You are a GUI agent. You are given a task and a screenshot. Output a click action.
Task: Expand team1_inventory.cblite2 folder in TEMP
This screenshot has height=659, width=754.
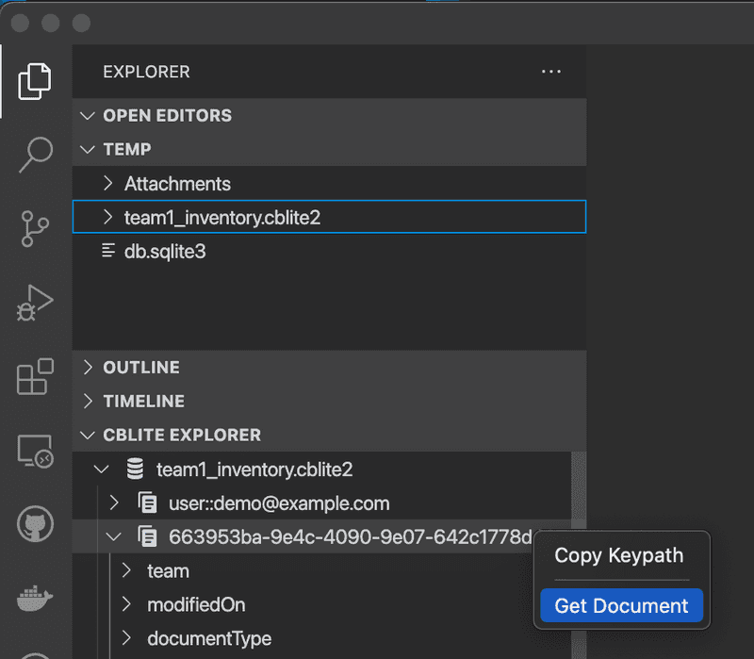pyautogui.click(x=108, y=217)
